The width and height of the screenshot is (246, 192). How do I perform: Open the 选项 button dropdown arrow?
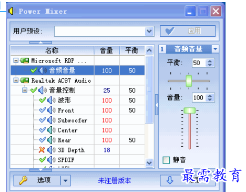click(66, 180)
